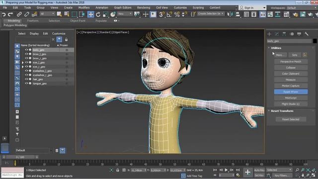Switch to the Freeform ribbon tab
Viewport: 318px width, 179px height.
[33, 21]
